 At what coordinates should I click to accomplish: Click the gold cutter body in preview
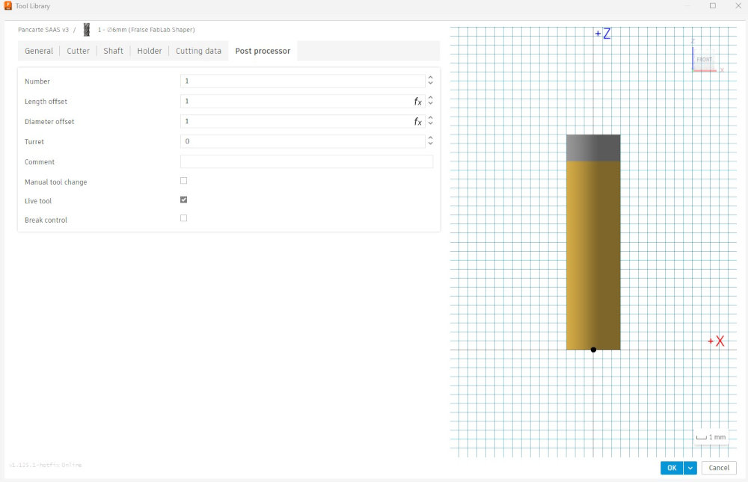pos(593,255)
